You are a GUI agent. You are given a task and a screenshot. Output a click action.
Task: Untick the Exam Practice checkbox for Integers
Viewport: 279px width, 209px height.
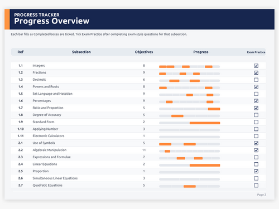[x=256, y=66]
